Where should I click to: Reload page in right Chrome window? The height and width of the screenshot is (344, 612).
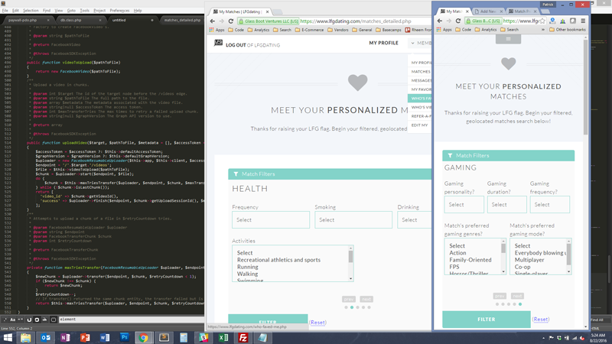458,21
